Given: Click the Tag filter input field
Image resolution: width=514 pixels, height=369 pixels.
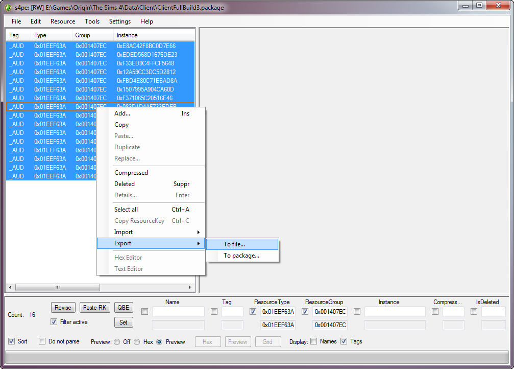Looking at the screenshot, I should click(x=232, y=312).
